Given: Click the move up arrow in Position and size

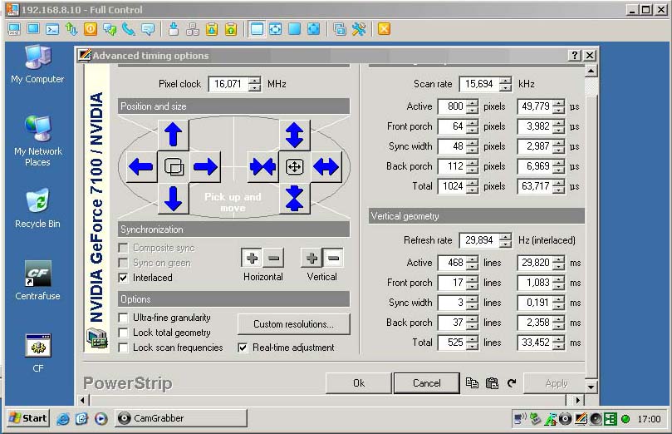Looking at the screenshot, I should tap(173, 135).
